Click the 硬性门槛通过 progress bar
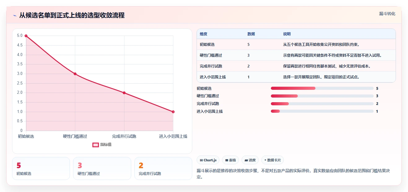 point(322,96)
